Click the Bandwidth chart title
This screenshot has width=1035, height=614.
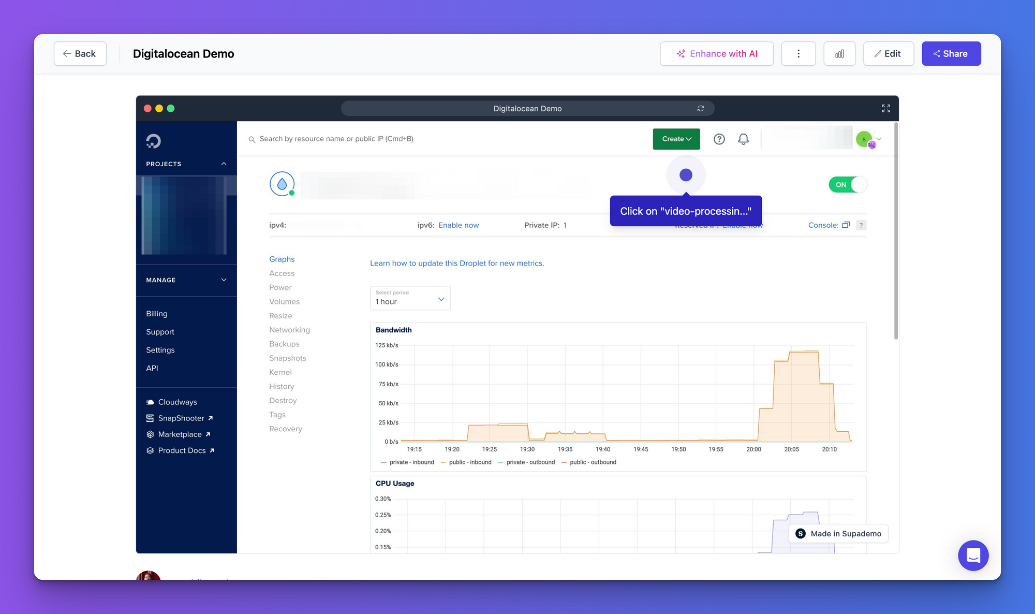coord(394,330)
